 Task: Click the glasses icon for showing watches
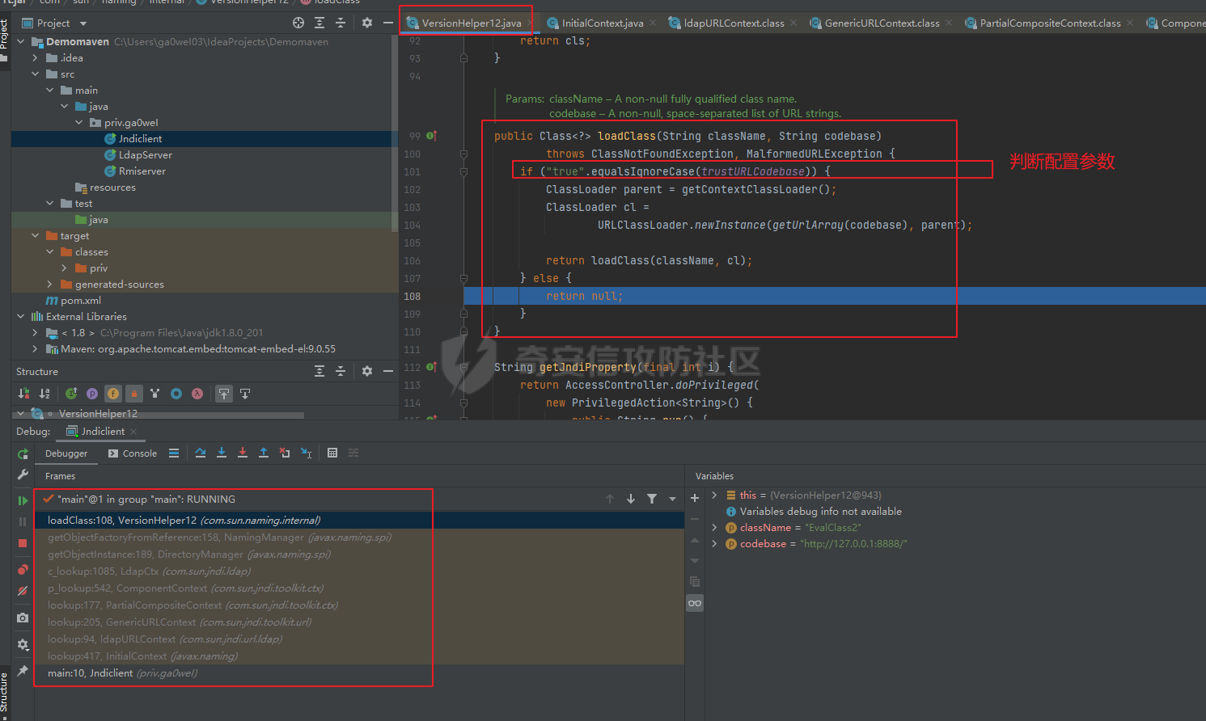(x=695, y=603)
